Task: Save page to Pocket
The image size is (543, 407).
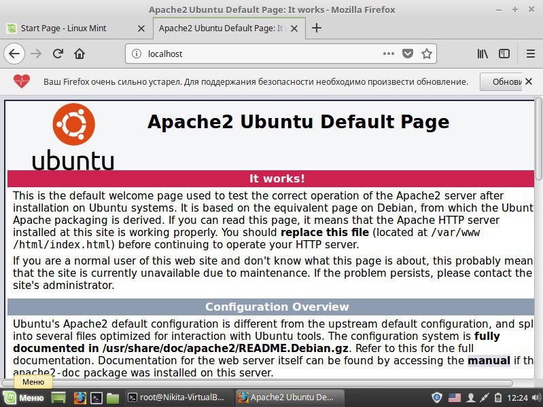Action: pos(408,54)
